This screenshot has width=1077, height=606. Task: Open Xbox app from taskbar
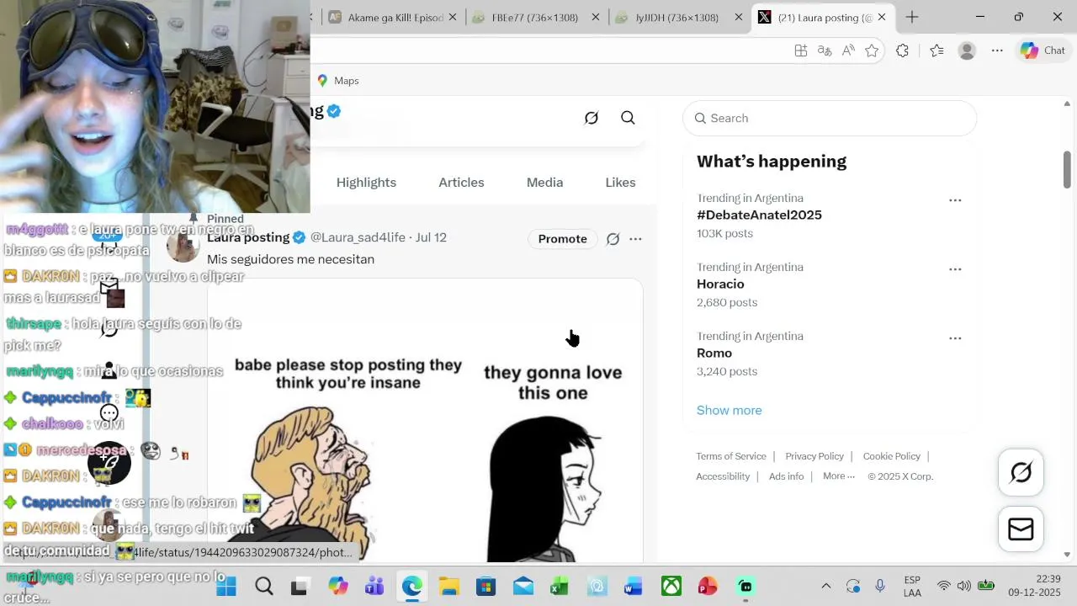tap(671, 586)
